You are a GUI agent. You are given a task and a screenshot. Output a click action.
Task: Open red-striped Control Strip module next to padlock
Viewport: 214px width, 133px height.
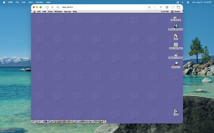pyautogui.click(x=61, y=122)
